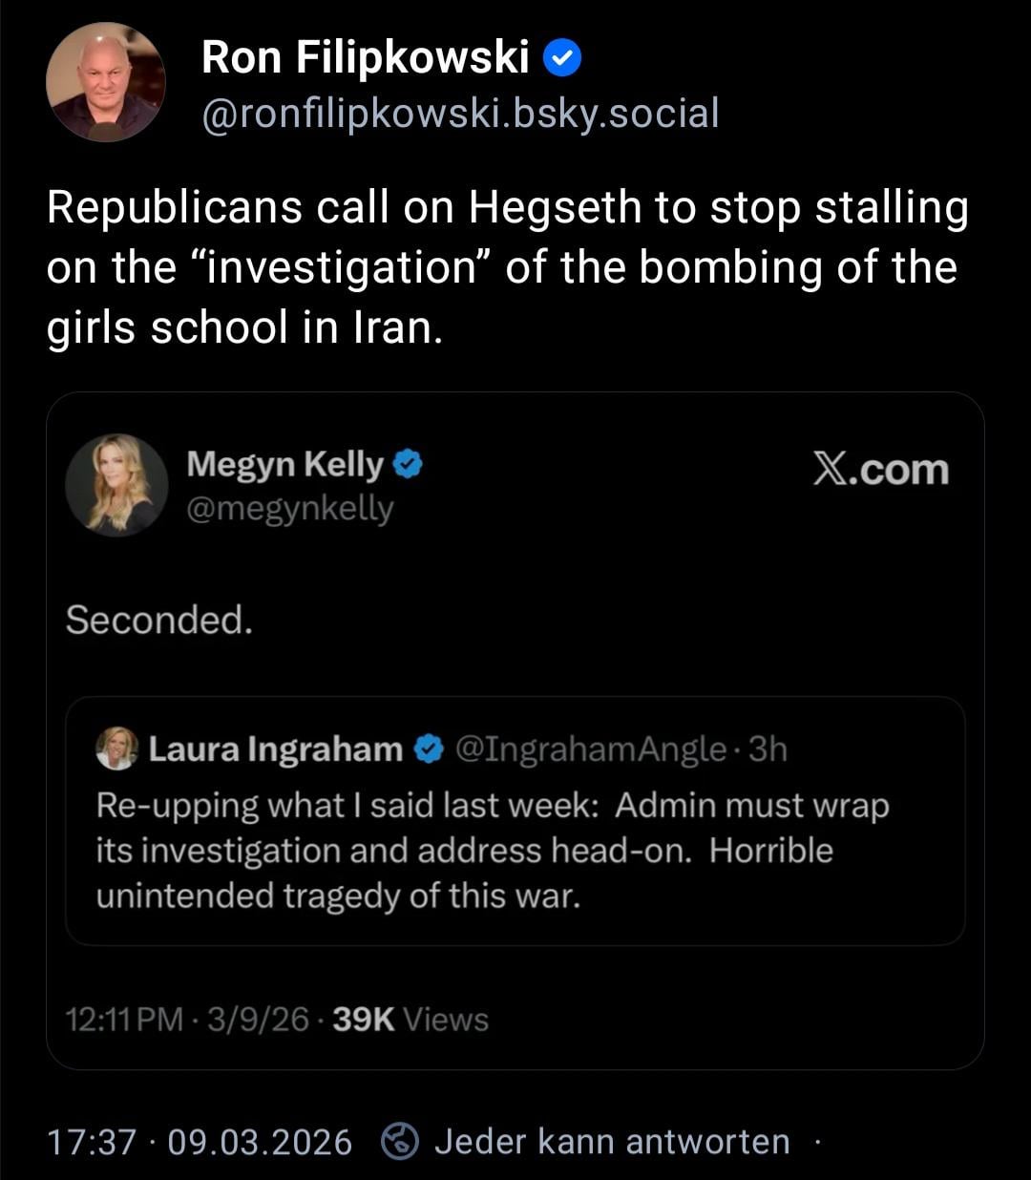Click the 17:37 · 09.03.2026 post timestamp

[x=200, y=1142]
